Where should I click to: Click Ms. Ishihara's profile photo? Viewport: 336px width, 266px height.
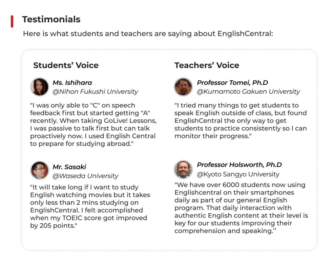40,87
